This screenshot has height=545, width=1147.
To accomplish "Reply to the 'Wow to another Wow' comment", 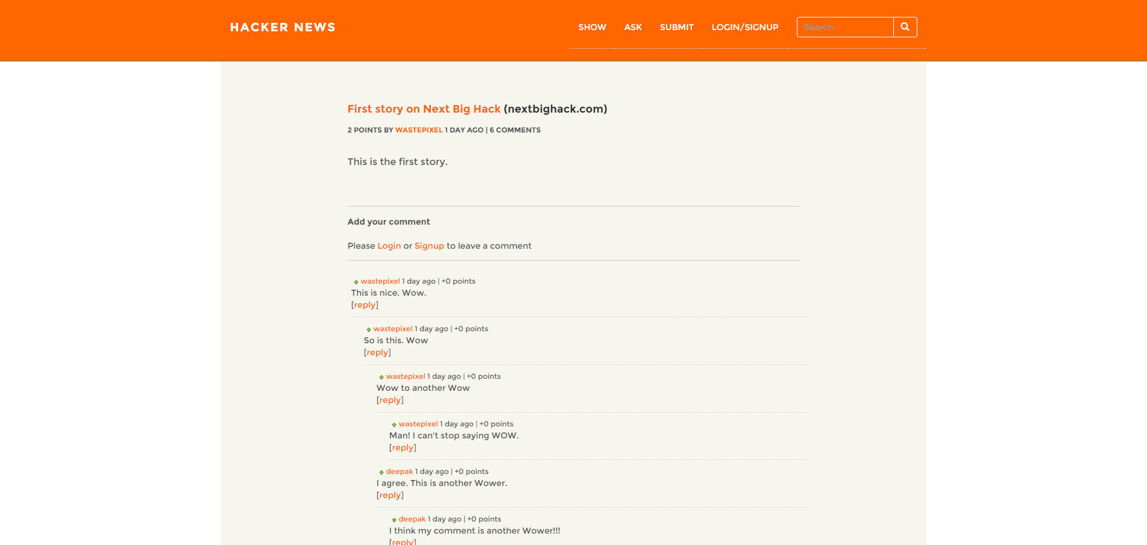I will click(x=390, y=400).
